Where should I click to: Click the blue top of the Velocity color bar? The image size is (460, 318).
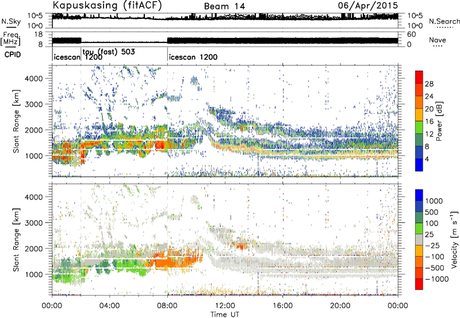click(x=419, y=195)
